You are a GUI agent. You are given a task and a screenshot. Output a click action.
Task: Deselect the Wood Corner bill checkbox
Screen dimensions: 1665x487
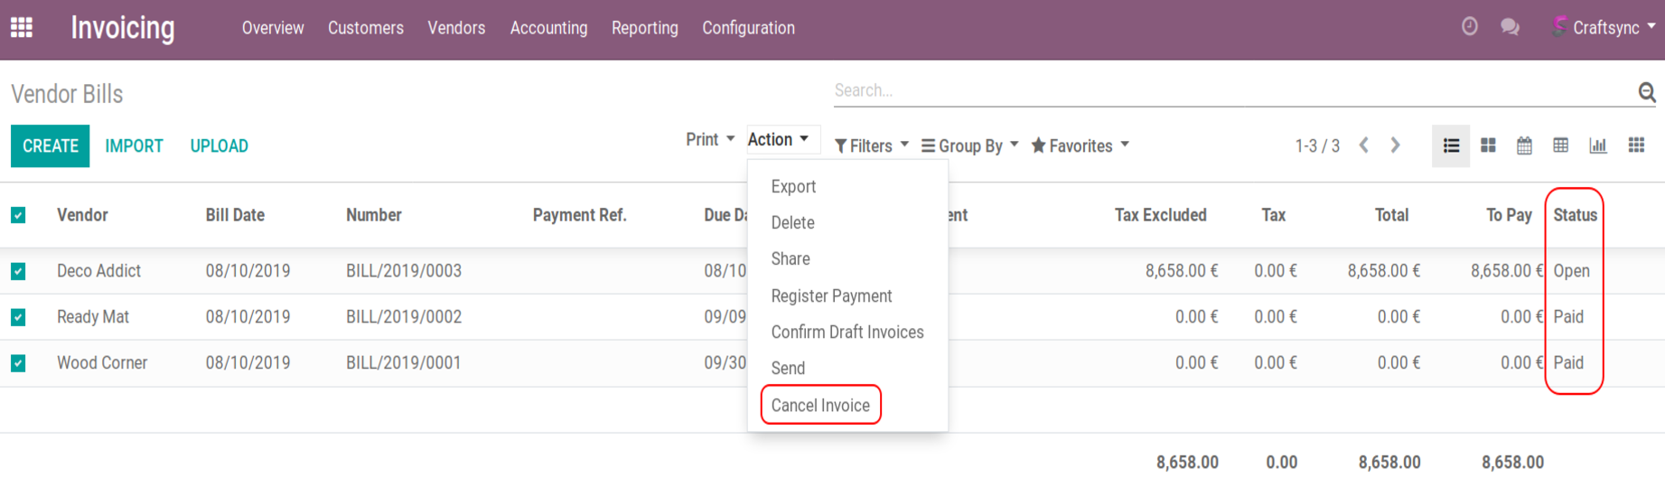pos(18,363)
